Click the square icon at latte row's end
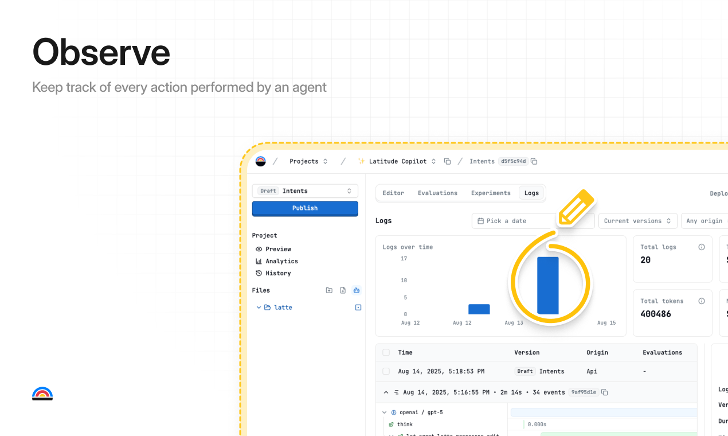The image size is (728, 436). (x=358, y=307)
